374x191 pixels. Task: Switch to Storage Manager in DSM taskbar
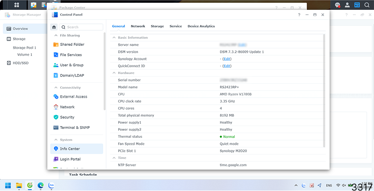[x=44, y=5]
